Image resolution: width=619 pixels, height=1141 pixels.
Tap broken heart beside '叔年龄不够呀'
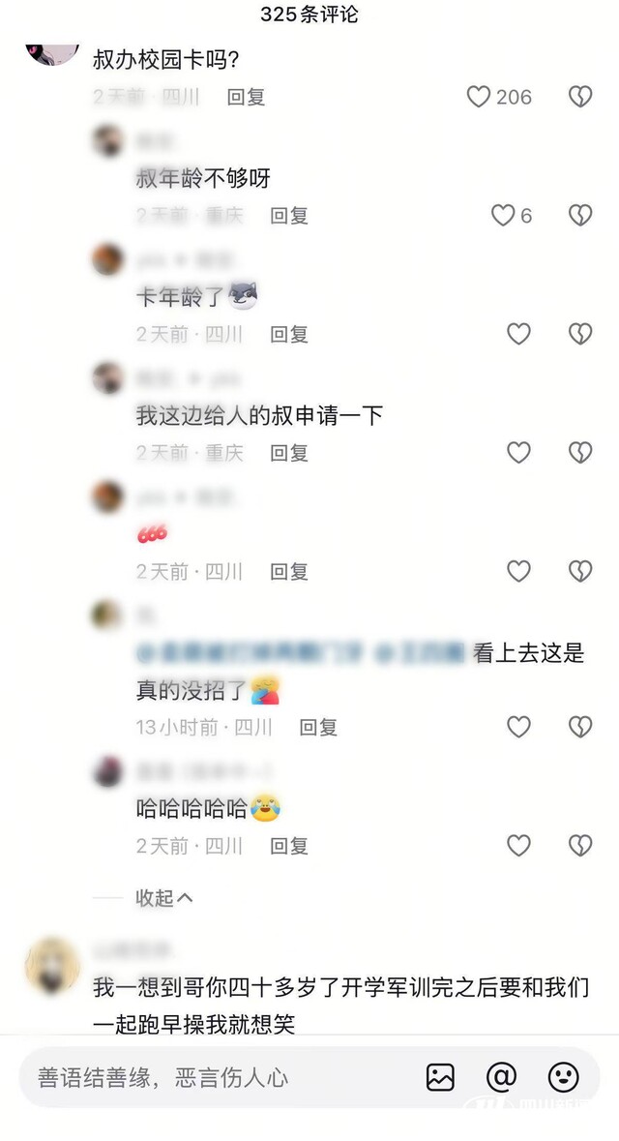580,216
